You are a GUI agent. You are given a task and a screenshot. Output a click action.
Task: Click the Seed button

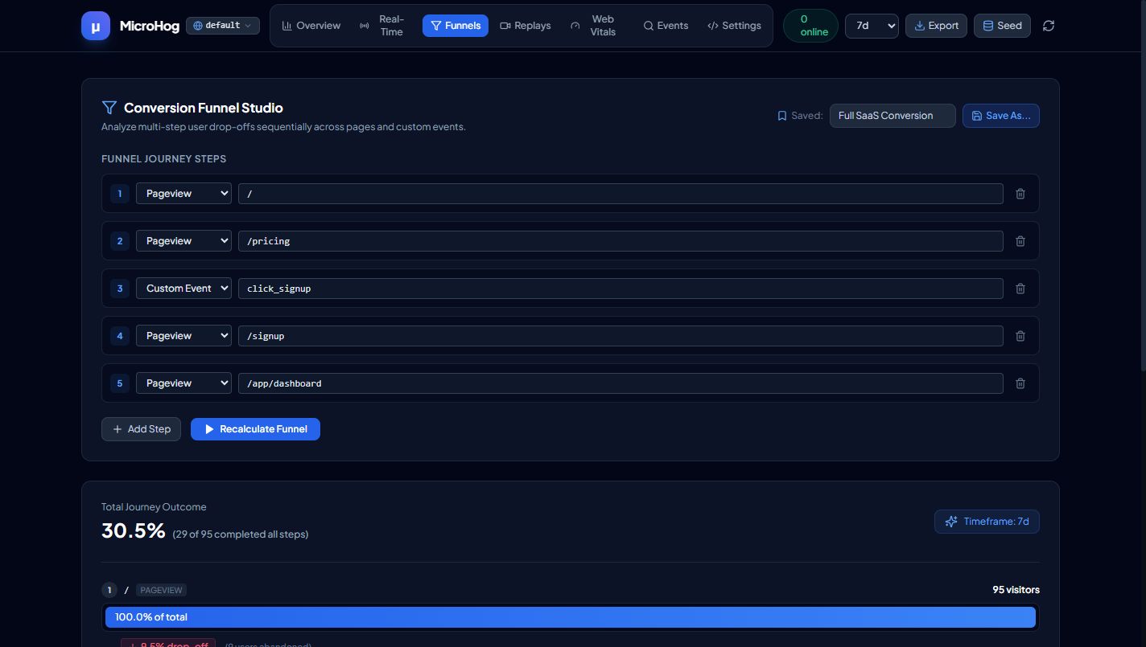coord(1002,26)
